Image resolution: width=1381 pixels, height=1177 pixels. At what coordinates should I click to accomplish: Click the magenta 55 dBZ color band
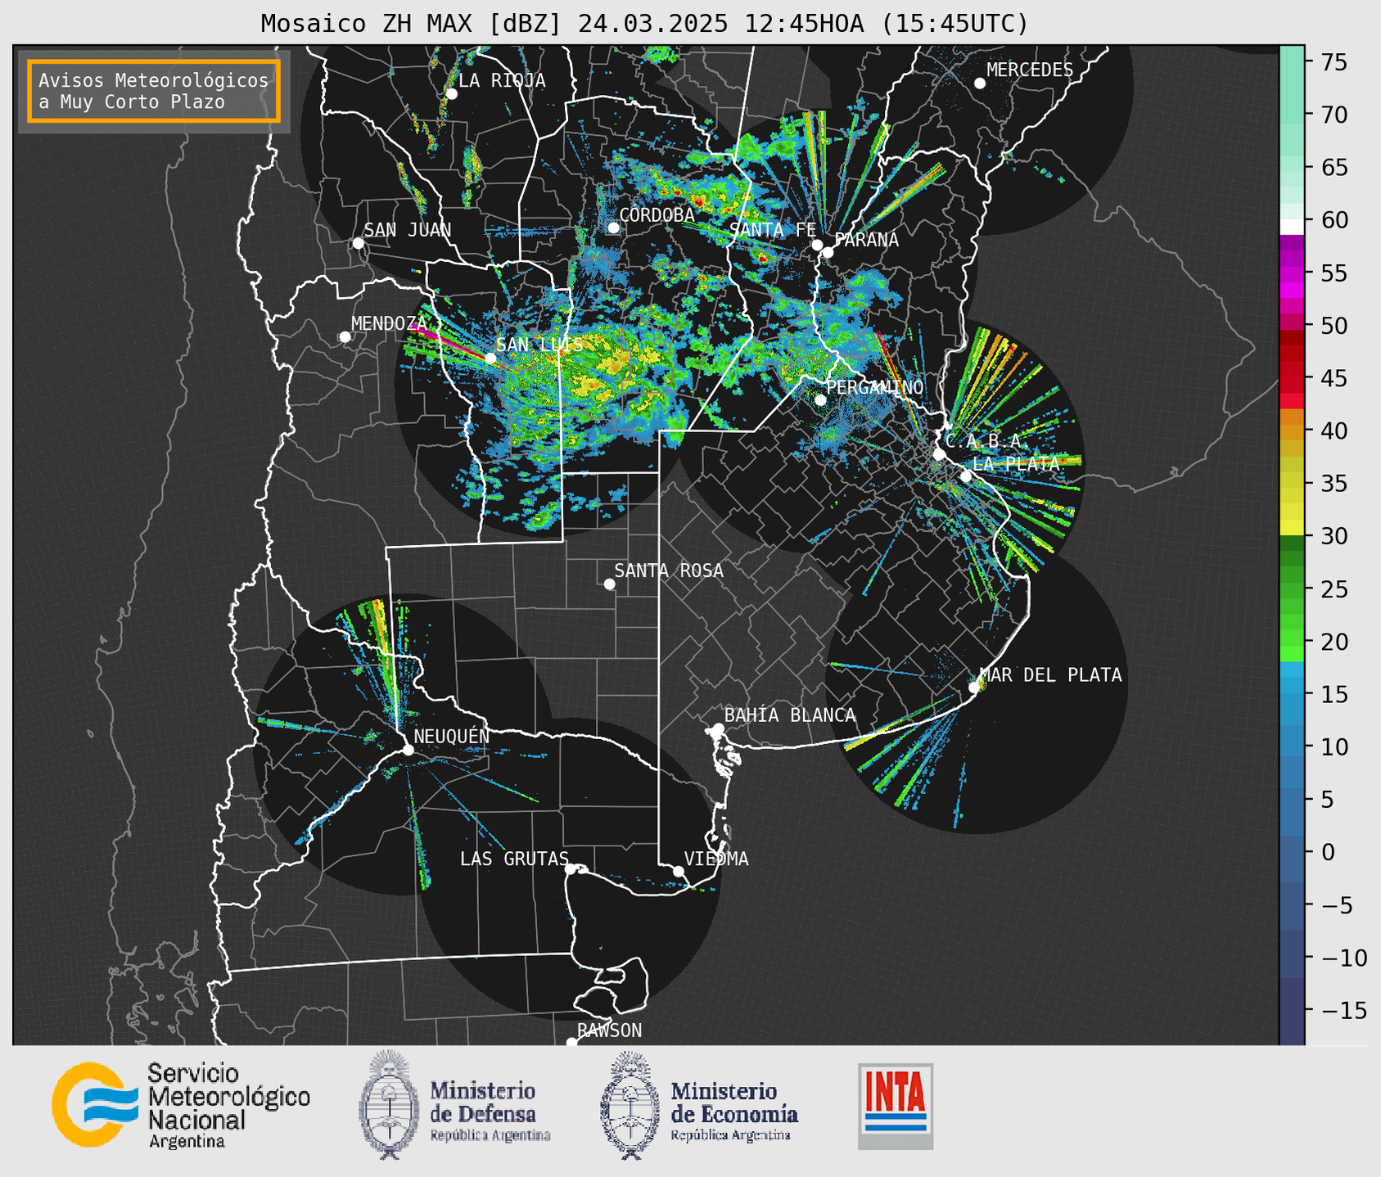click(1292, 273)
